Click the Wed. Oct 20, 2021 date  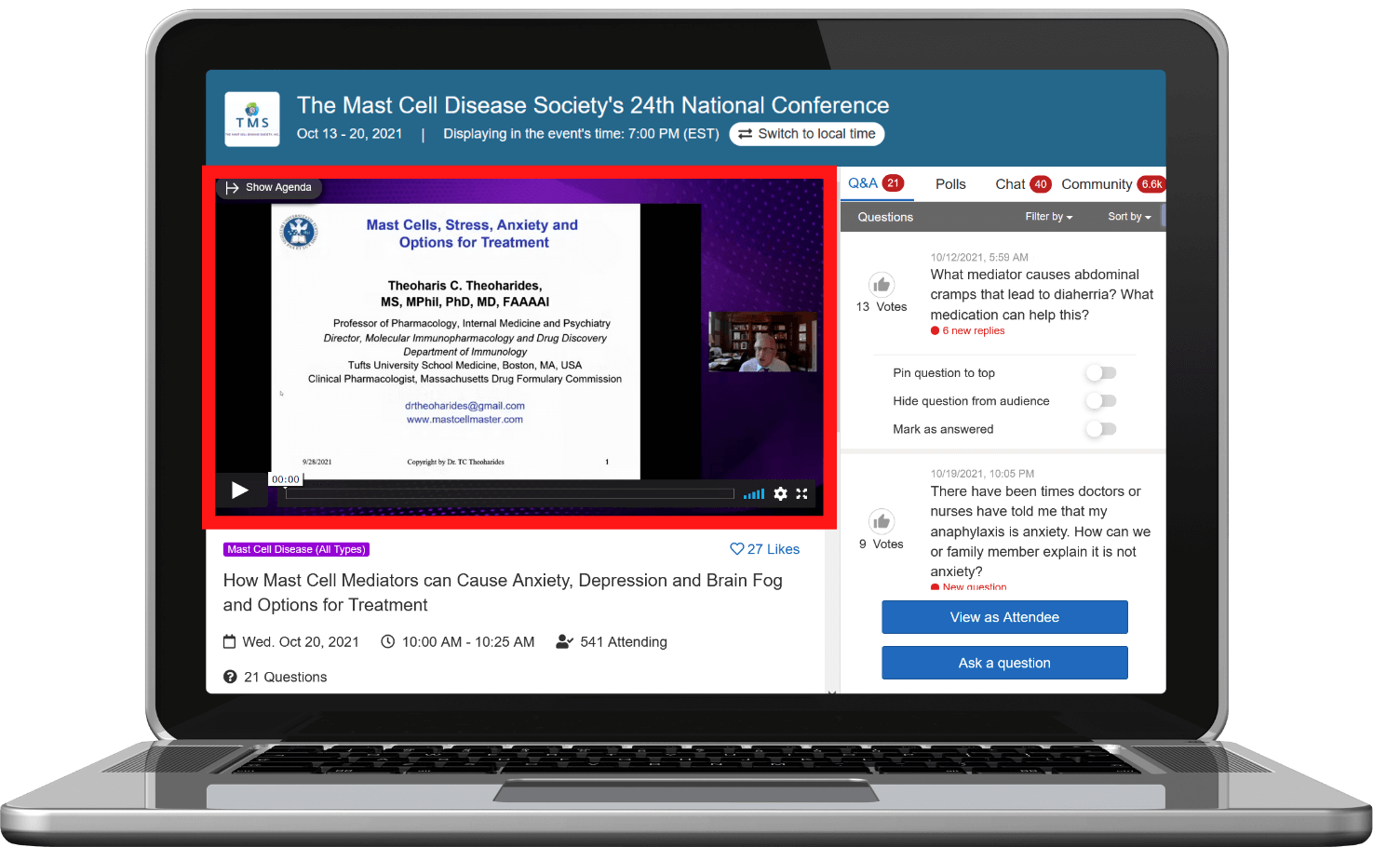tap(301, 641)
